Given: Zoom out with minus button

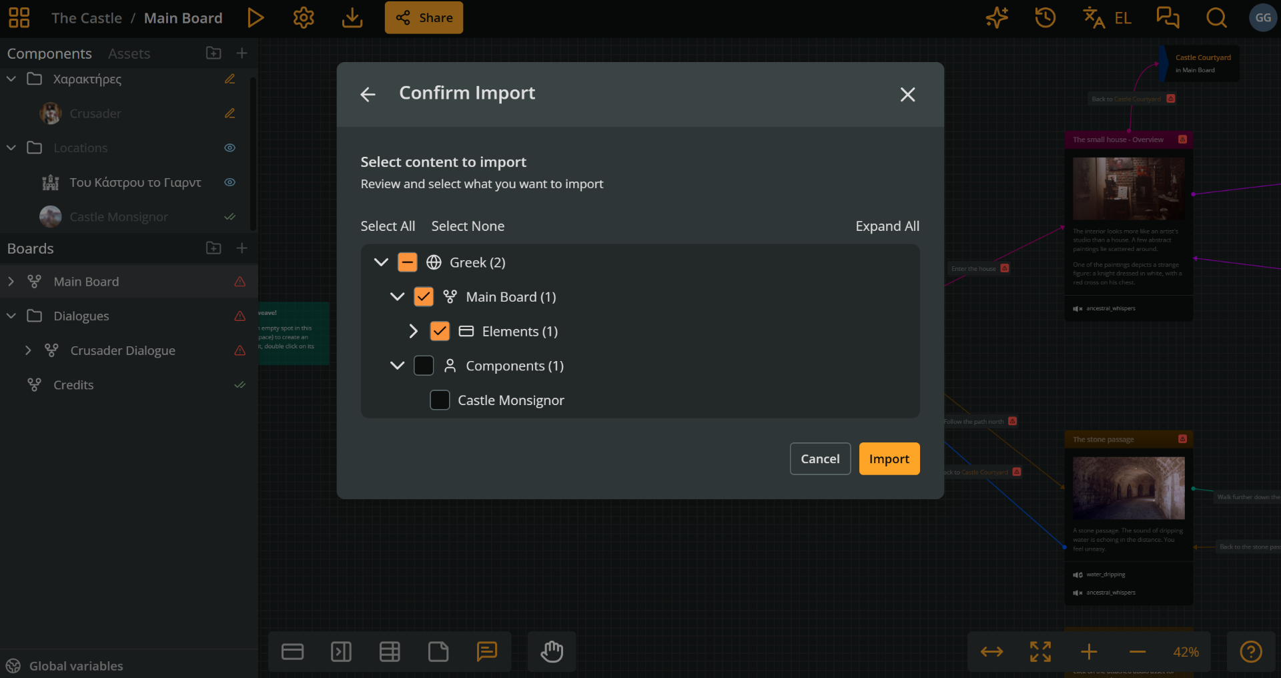Looking at the screenshot, I should click(1138, 651).
